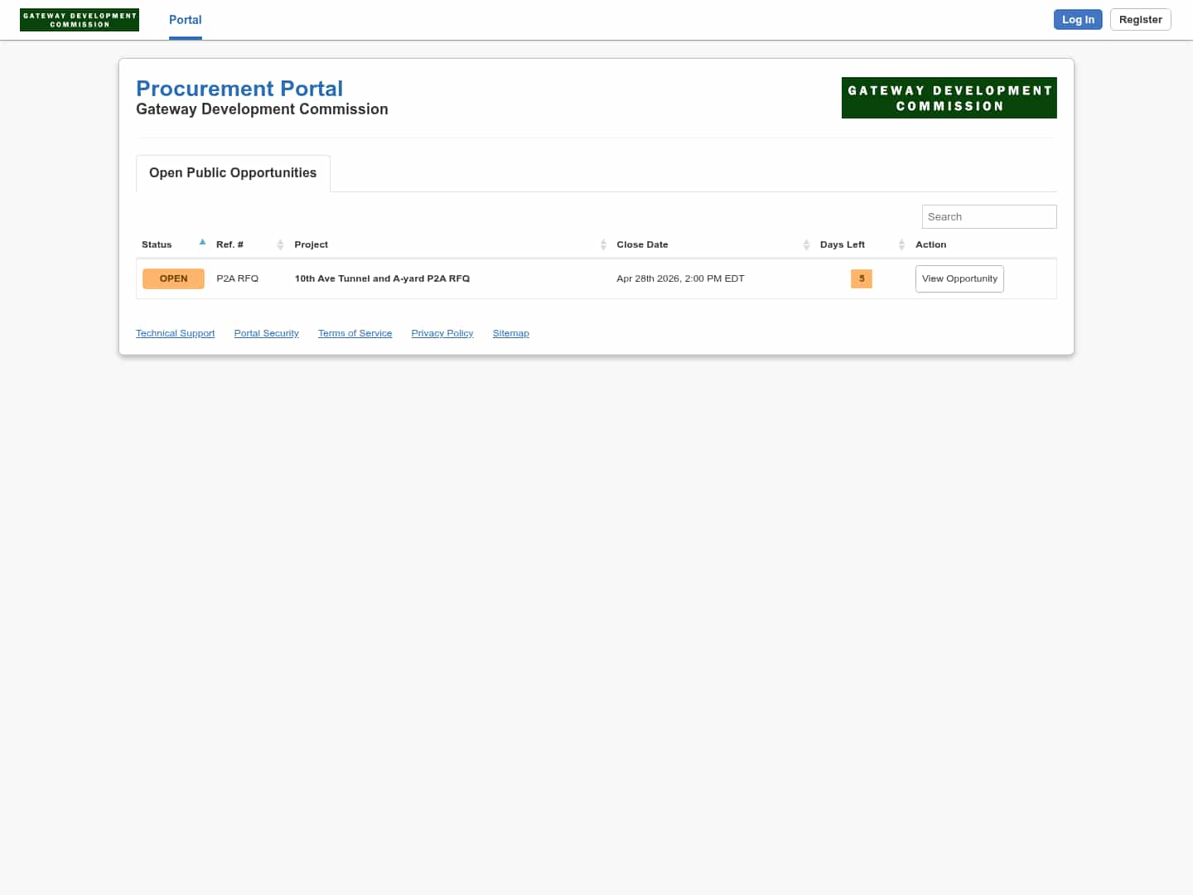Open the Privacy Policy link
1193x895 pixels.
[442, 333]
